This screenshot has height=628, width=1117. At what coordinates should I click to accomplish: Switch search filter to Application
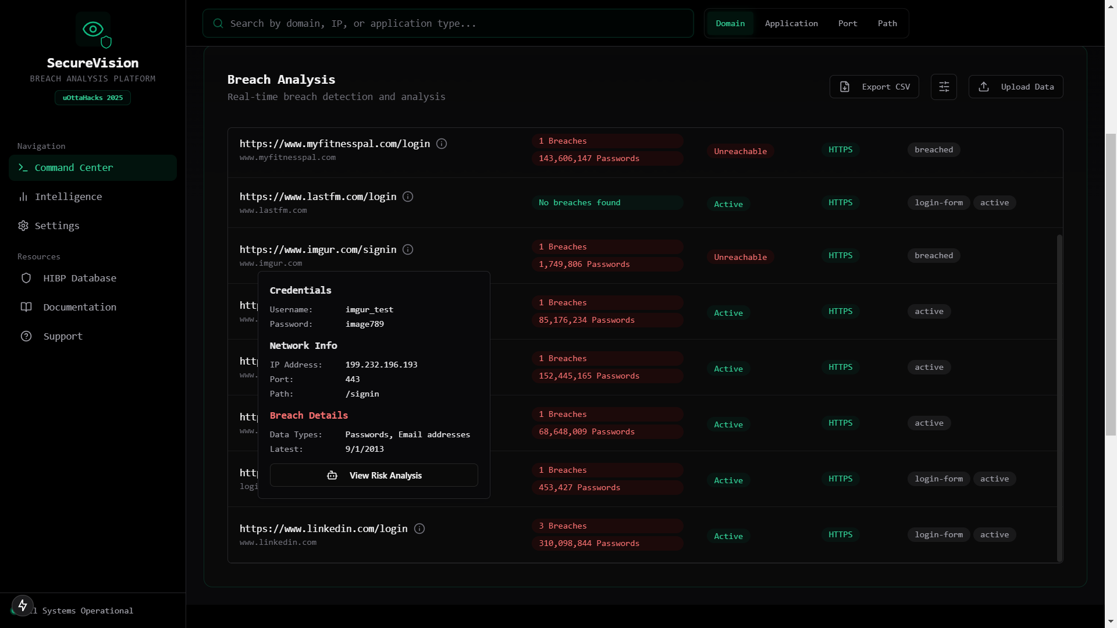791,23
